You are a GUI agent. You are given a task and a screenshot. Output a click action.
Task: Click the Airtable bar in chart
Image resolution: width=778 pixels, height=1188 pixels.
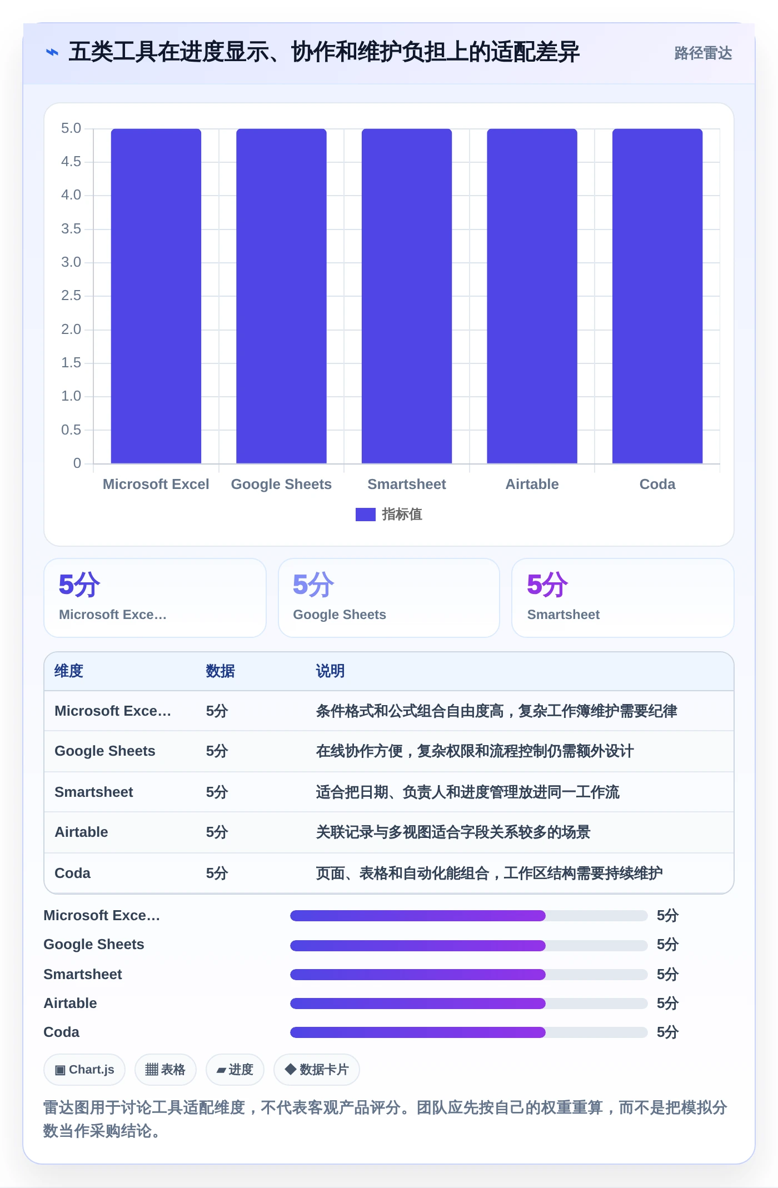pos(532,296)
